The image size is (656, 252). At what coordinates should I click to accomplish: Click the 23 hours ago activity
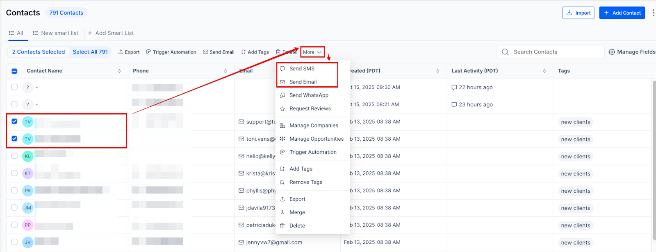click(472, 105)
